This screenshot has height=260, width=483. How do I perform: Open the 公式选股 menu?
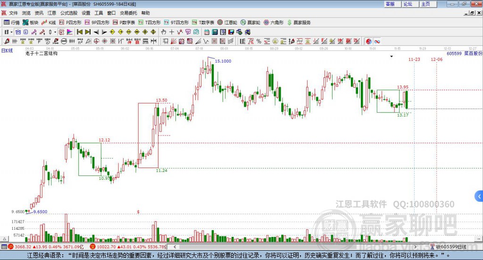click(69, 13)
